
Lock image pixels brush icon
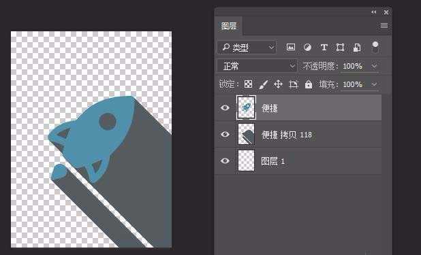pyautogui.click(x=264, y=84)
